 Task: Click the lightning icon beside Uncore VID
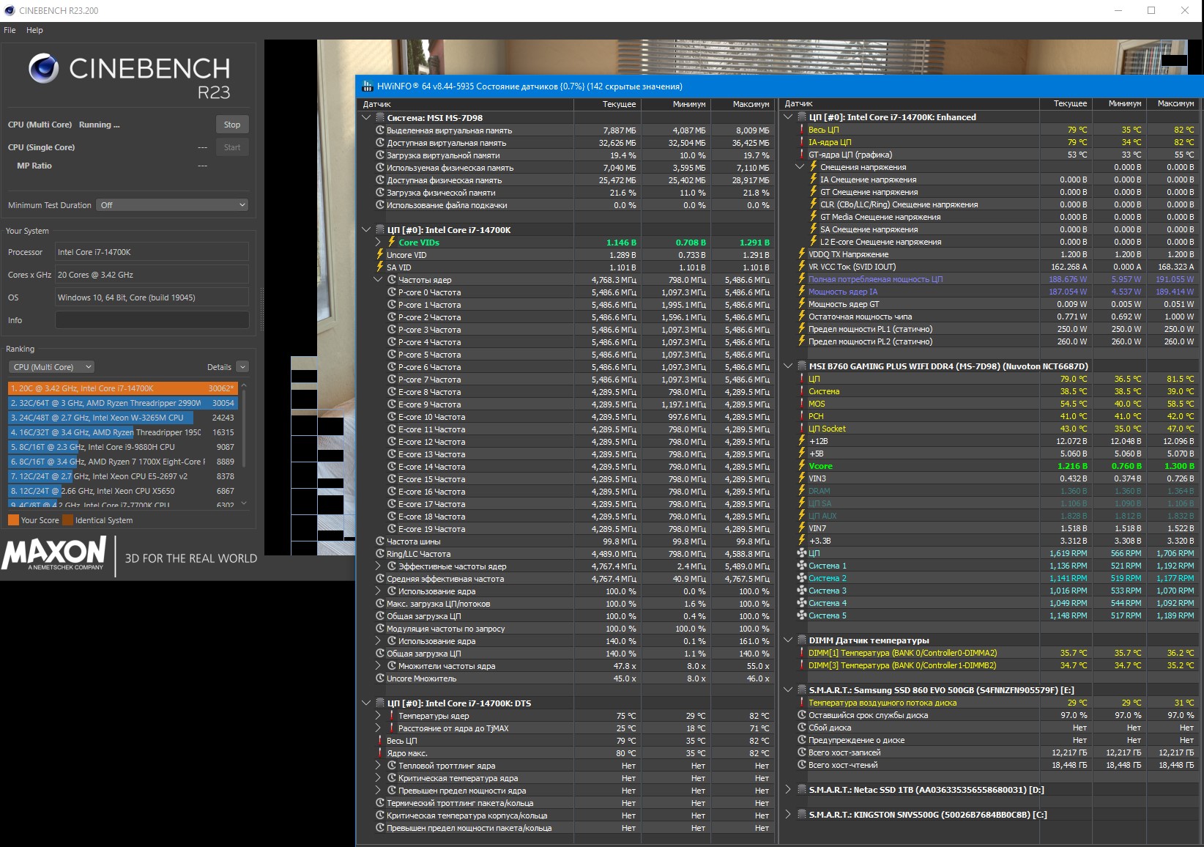click(380, 254)
